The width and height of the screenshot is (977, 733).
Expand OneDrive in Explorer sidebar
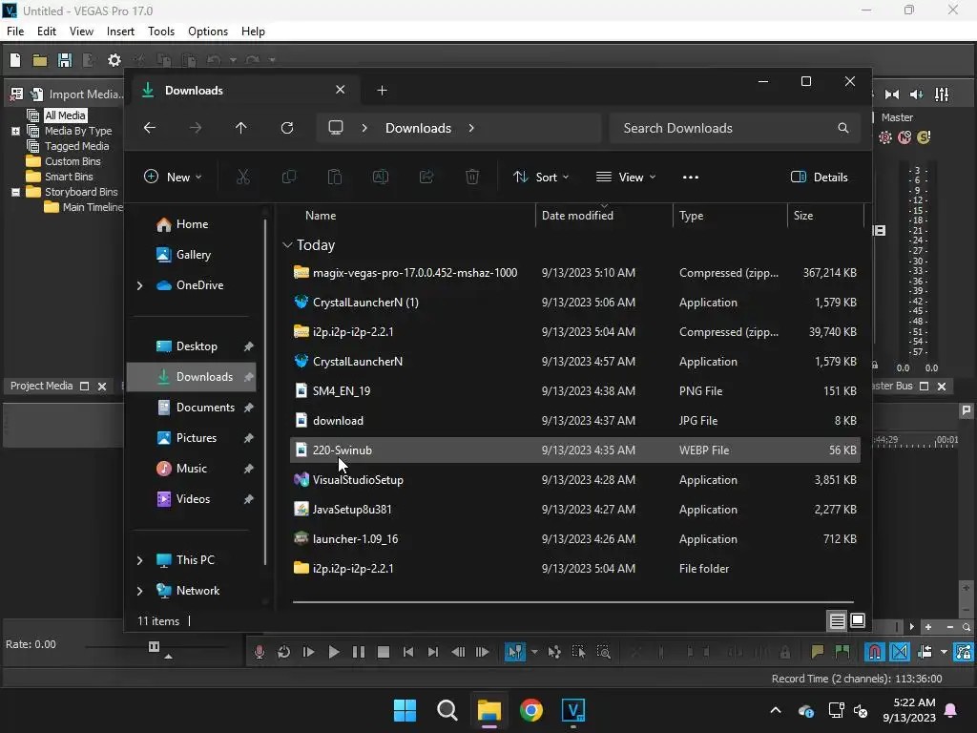(x=139, y=285)
